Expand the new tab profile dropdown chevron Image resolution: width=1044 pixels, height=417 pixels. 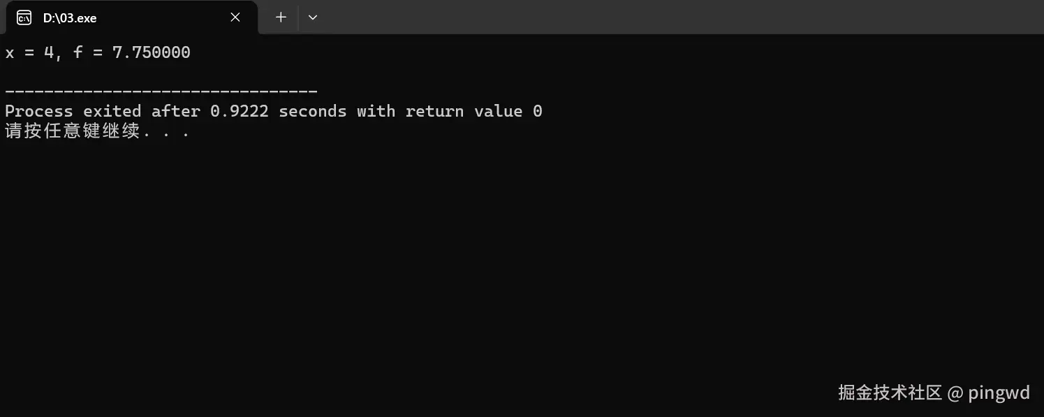pos(313,17)
